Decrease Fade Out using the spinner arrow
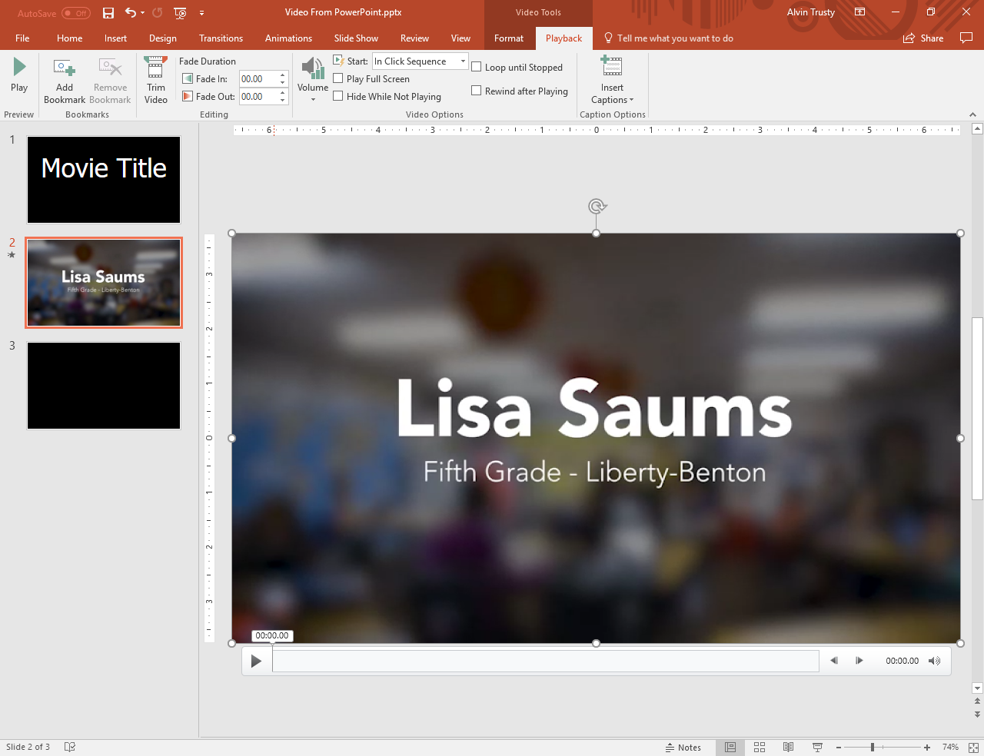Viewport: 984px width, 756px height. pos(283,101)
